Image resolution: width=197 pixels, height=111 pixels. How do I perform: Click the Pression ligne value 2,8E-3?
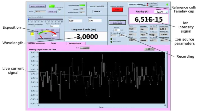click(164, 29)
